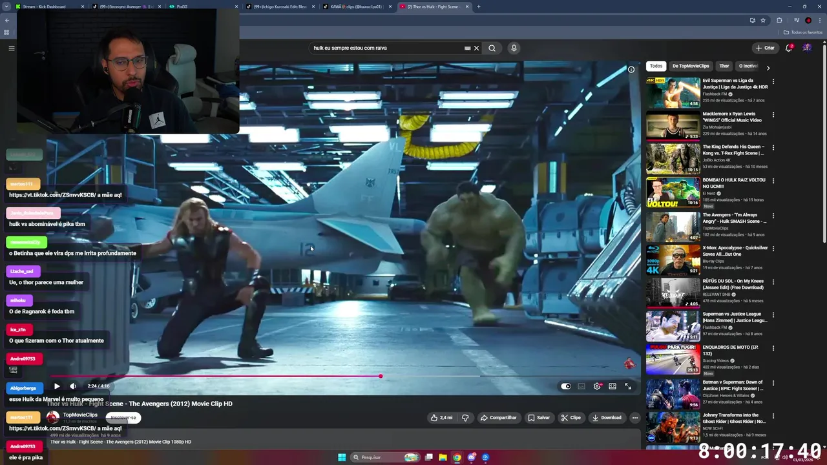Dislike the video with thumbs-down

pos(465,418)
